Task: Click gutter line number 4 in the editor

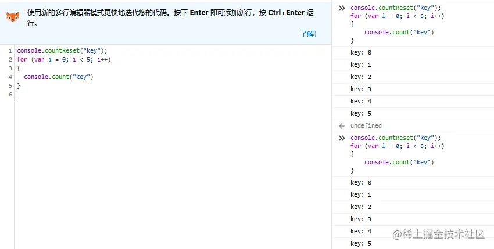Action: point(10,77)
